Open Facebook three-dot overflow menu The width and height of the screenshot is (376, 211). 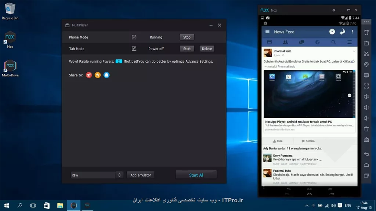tap(352, 32)
